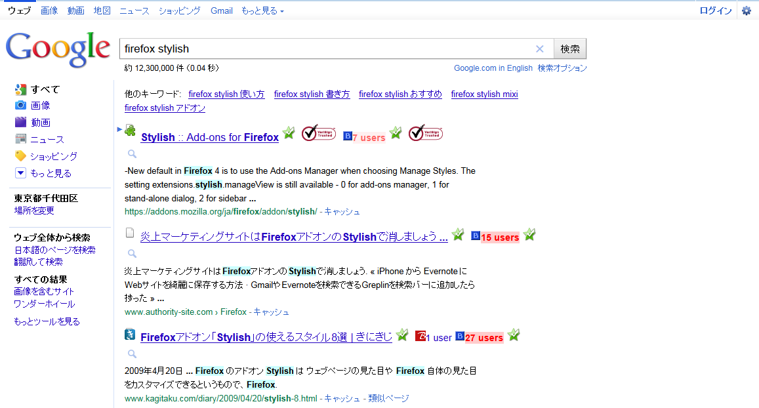Image resolution: width=759 pixels, height=408 pixels.
Task: Click the Google logo
Action: pos(58,49)
